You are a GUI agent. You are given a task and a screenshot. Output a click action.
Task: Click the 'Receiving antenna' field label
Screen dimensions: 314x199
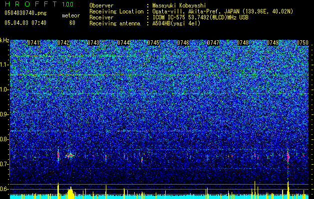point(115,23)
